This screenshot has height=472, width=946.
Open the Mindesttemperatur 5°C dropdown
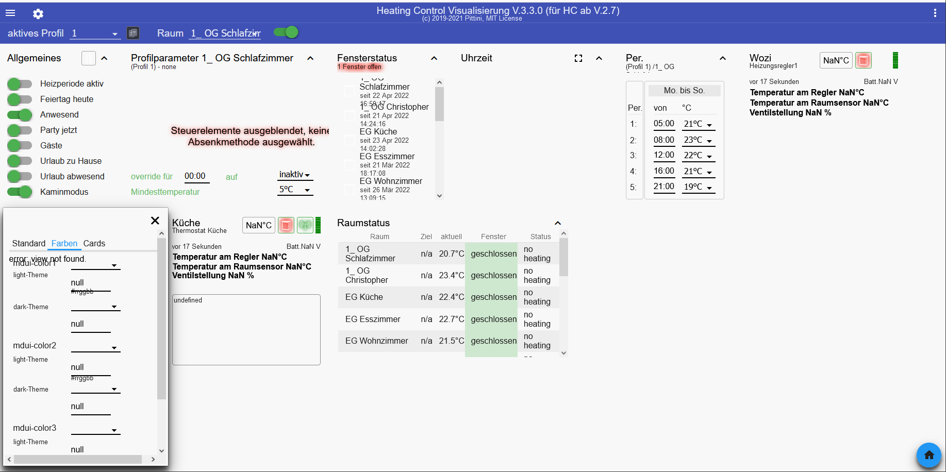295,190
